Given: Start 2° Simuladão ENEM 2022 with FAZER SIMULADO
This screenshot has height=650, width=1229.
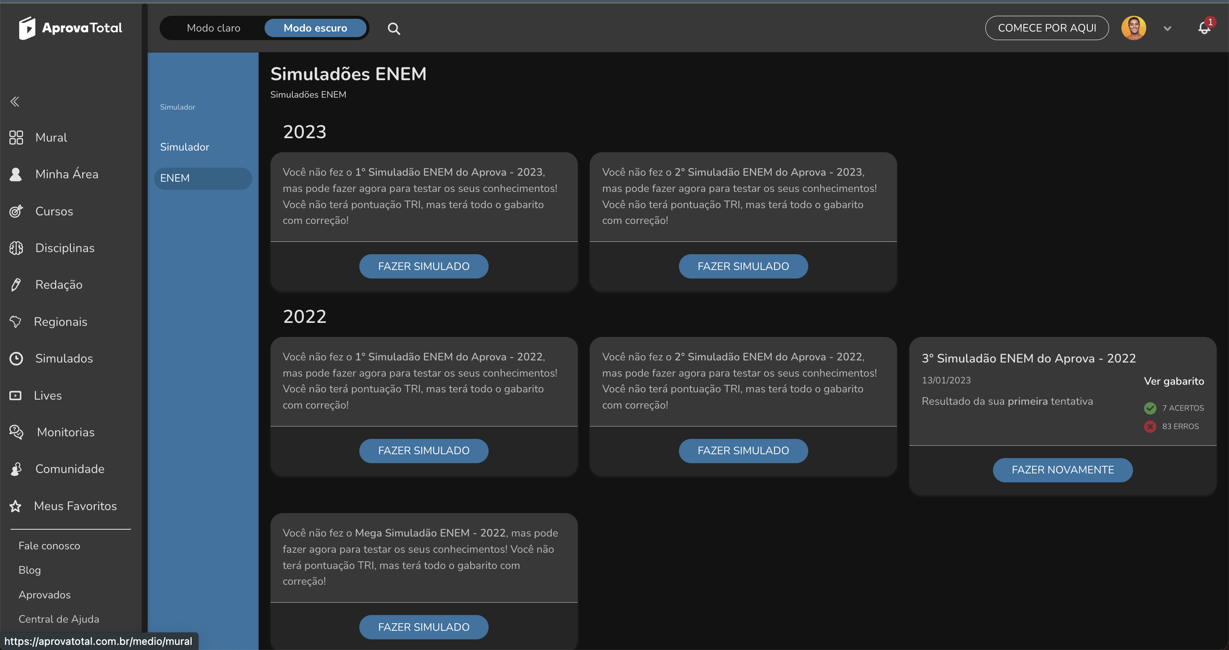Looking at the screenshot, I should click(x=743, y=451).
